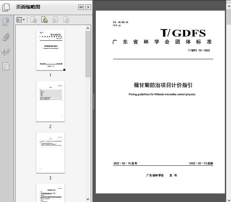The height and width of the screenshot is (202, 231).
Task: Click the title 薇甘菊防治项目计价指引
Action: (163, 85)
